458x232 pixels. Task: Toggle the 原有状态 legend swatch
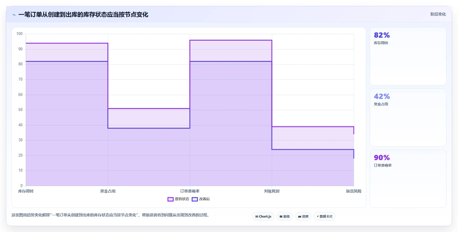tap(170, 199)
